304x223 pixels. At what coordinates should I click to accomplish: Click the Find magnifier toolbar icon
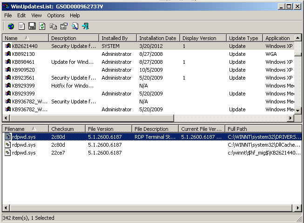tap(75, 26)
